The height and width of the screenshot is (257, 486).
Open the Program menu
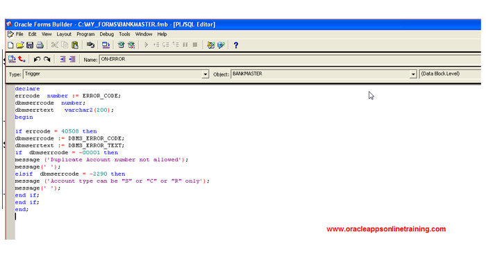pyautogui.click(x=85, y=34)
